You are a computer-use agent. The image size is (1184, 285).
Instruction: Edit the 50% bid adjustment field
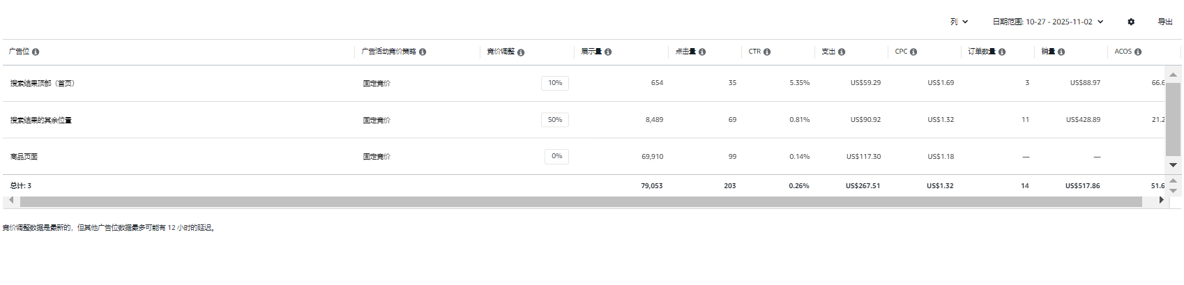point(555,120)
